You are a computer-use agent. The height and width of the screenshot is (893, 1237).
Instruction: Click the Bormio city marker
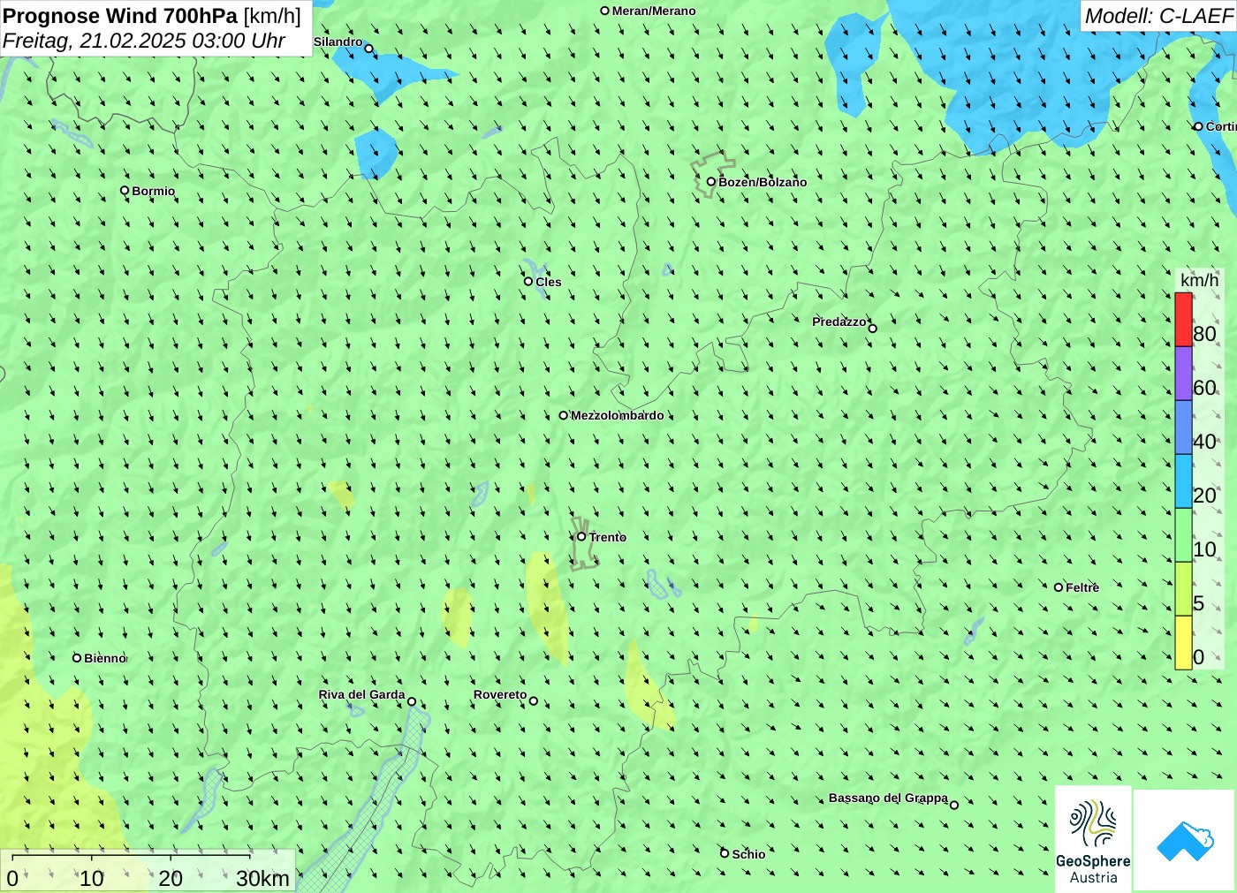(x=125, y=191)
